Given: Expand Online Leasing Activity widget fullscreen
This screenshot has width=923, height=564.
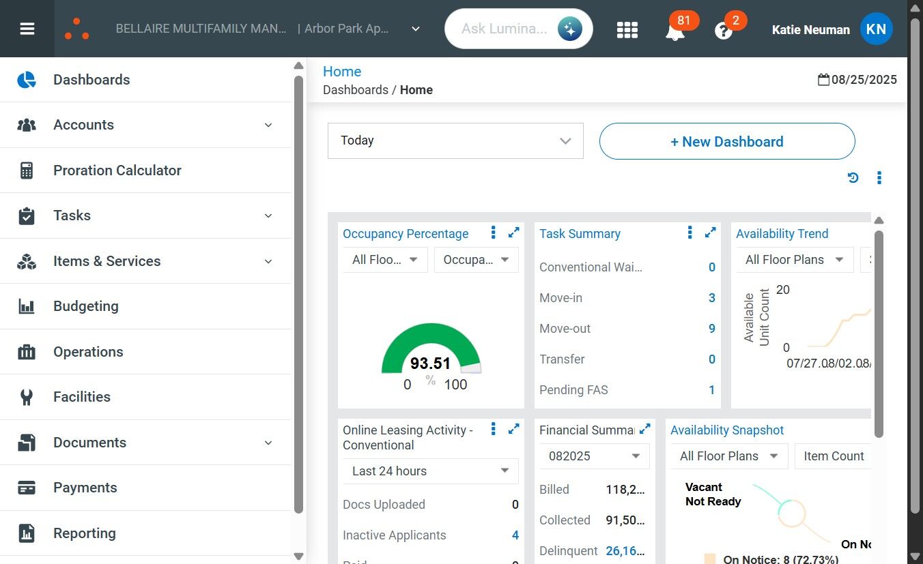Looking at the screenshot, I should coord(514,429).
